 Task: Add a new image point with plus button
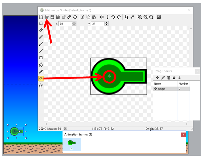(x=158, y=78)
